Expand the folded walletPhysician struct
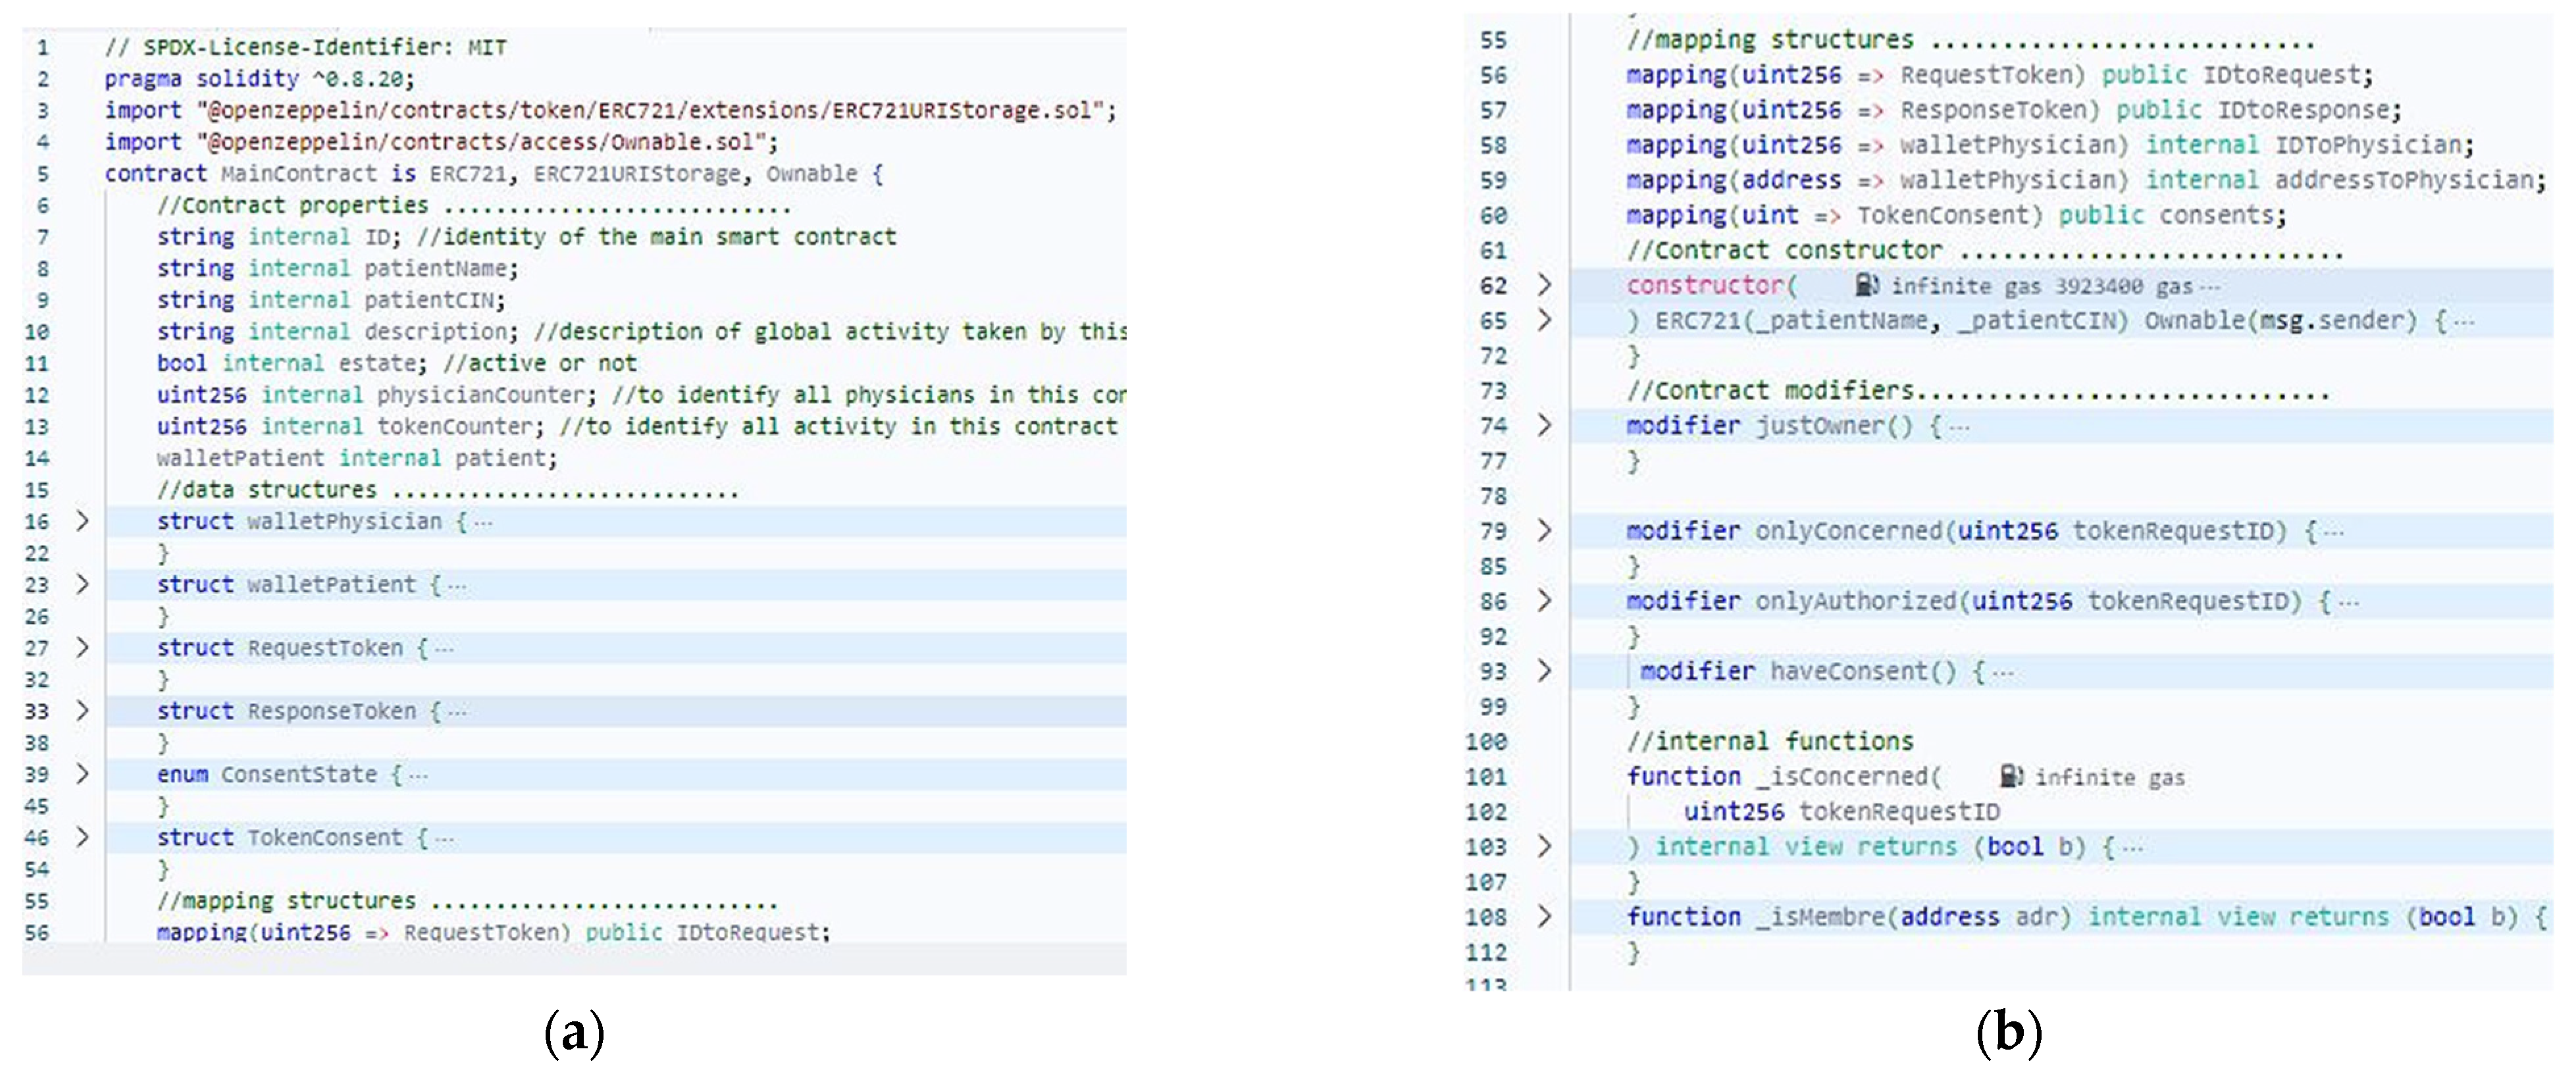This screenshot has height=1072, width=2576. 83,521
